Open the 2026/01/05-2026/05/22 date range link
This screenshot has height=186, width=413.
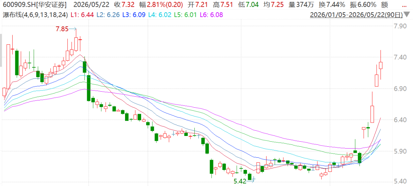click(x=356, y=15)
